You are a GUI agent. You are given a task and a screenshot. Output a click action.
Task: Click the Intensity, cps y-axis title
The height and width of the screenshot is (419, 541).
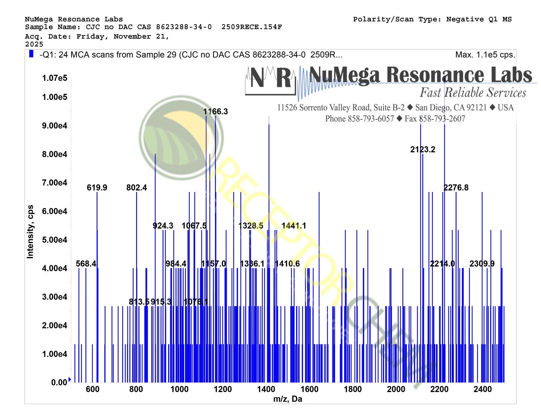point(30,232)
